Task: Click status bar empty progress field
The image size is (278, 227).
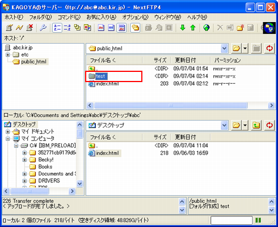Action: tap(231, 220)
